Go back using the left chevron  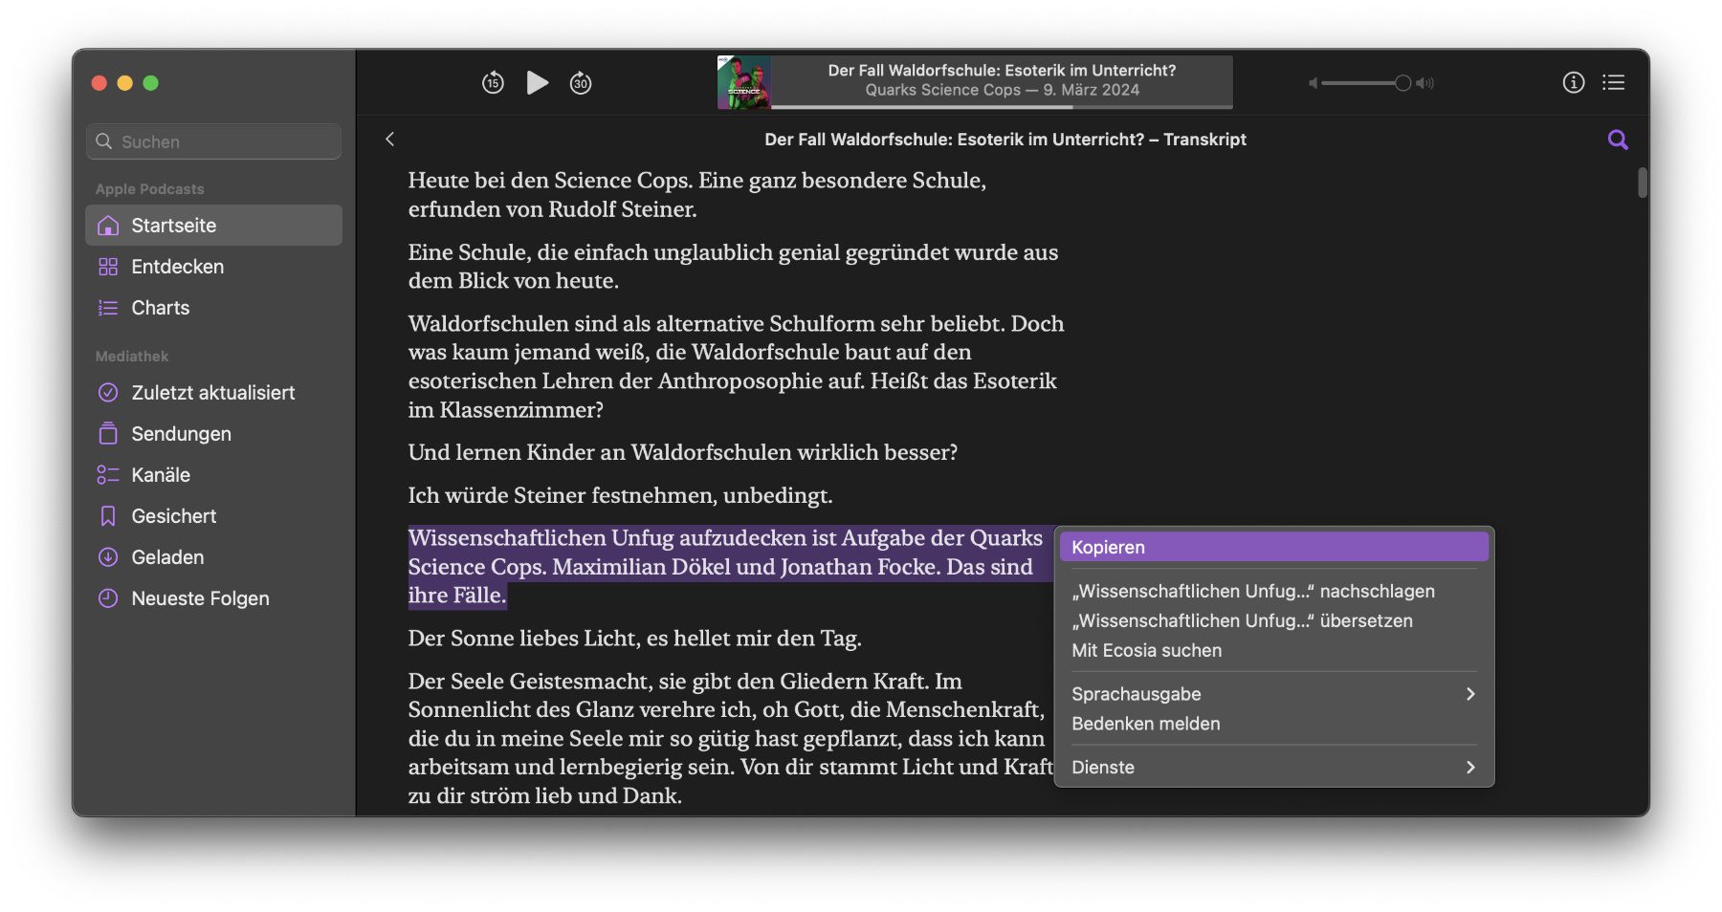coord(390,140)
